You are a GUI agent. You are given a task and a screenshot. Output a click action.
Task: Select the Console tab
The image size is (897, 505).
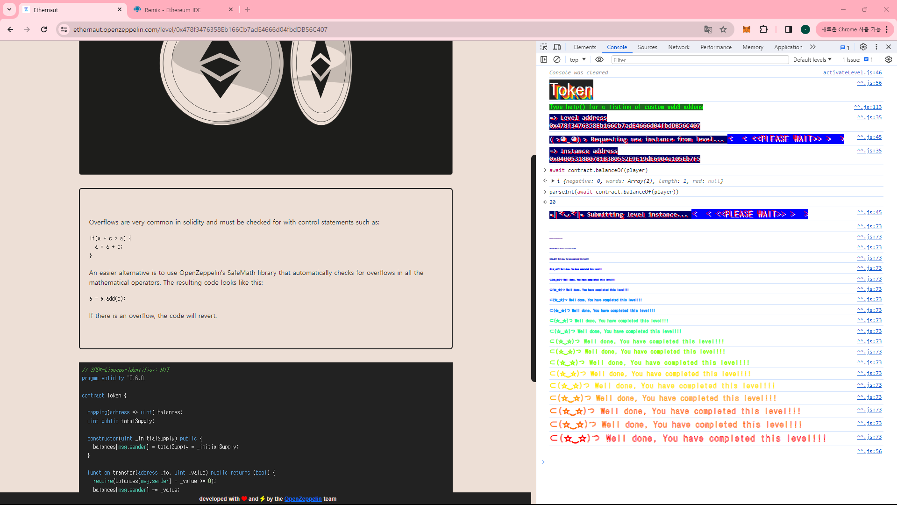click(x=617, y=47)
